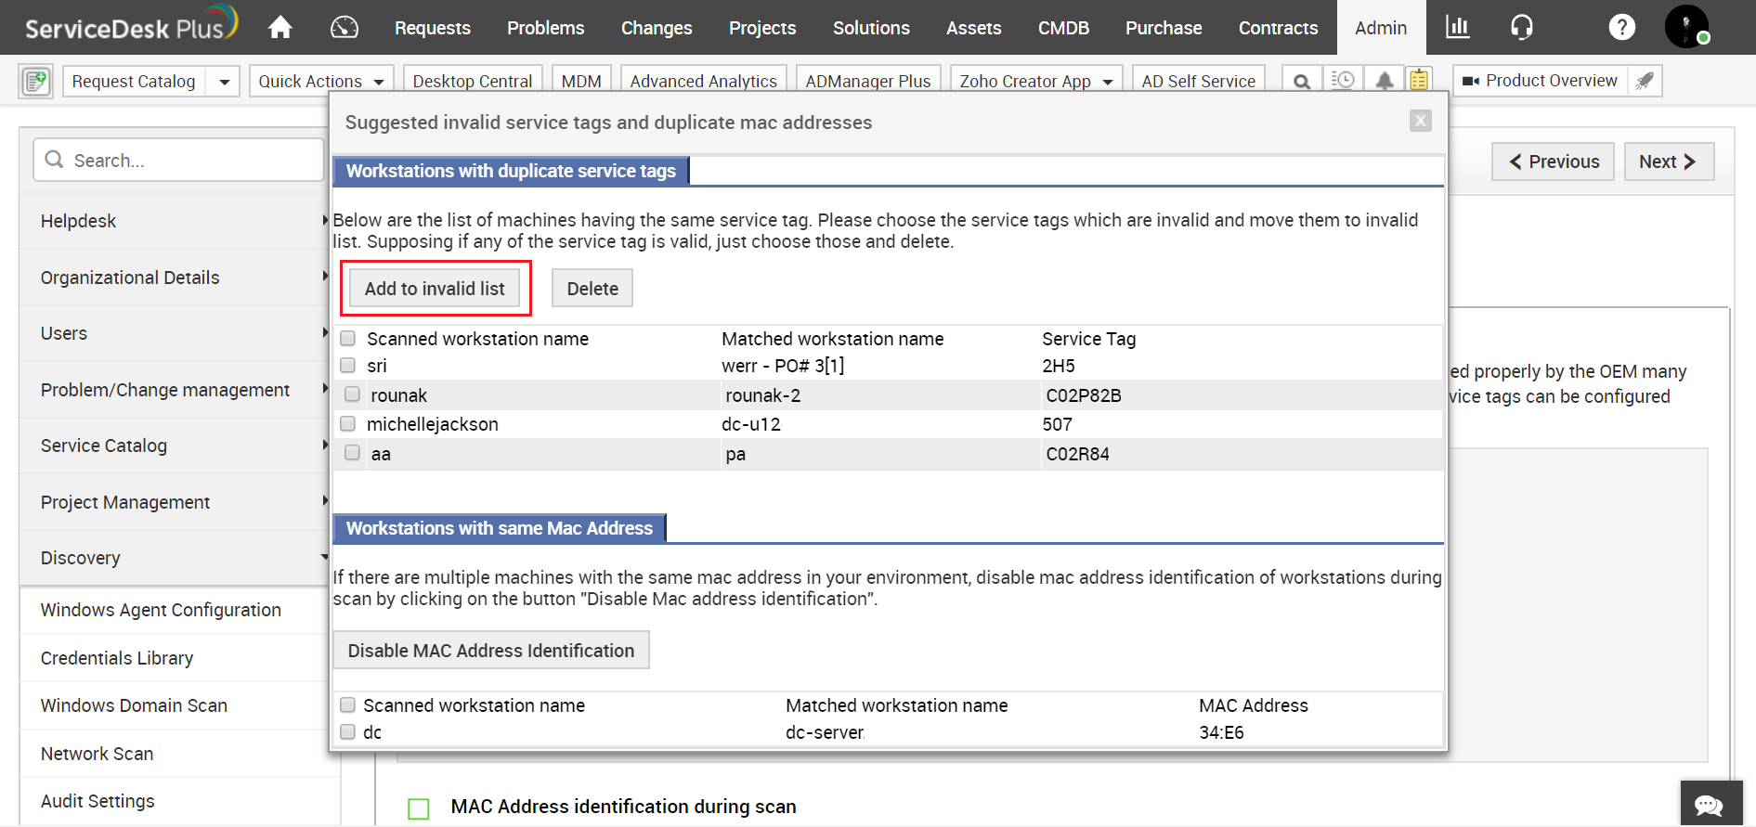Open the Help question mark icon
Screen dimensions: 1756x827
[1621, 28]
